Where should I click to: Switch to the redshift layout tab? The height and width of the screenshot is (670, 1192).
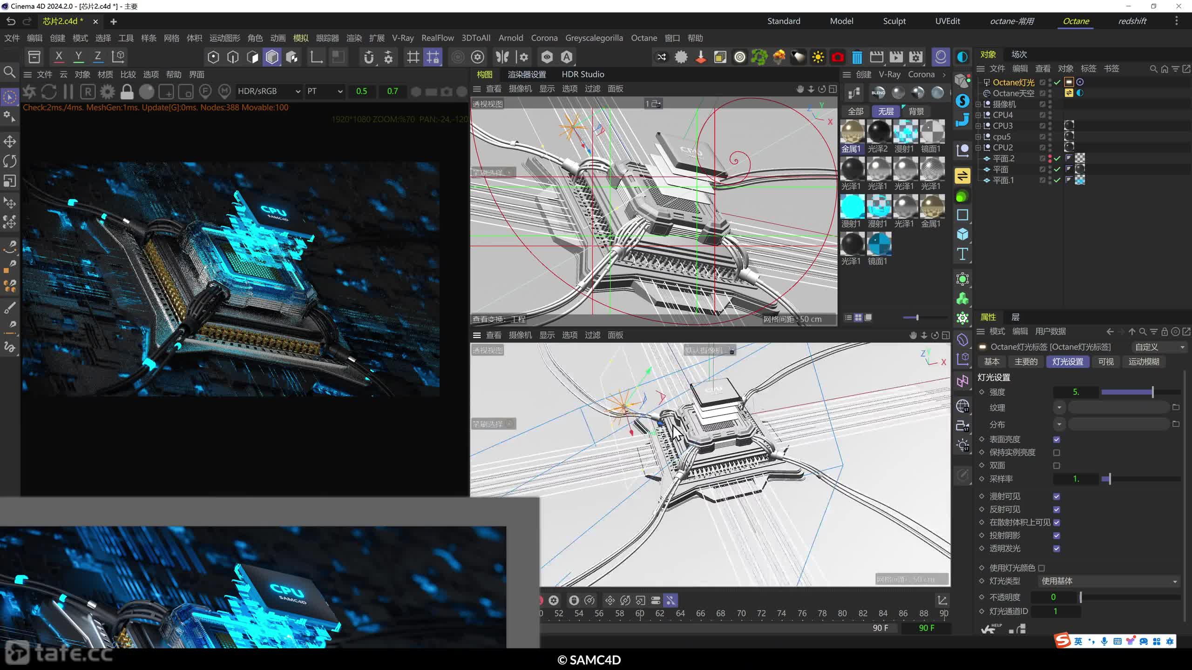pos(1132,21)
